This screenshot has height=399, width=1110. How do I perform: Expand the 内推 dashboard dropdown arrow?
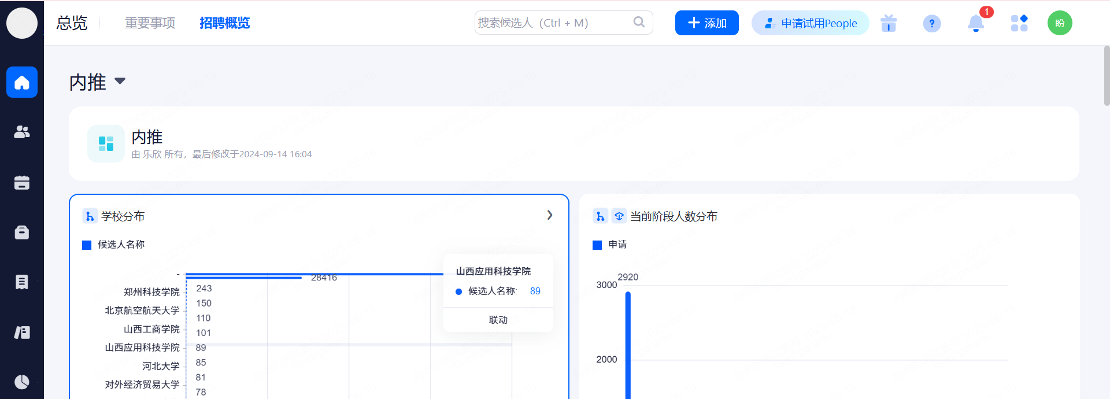pyautogui.click(x=120, y=81)
